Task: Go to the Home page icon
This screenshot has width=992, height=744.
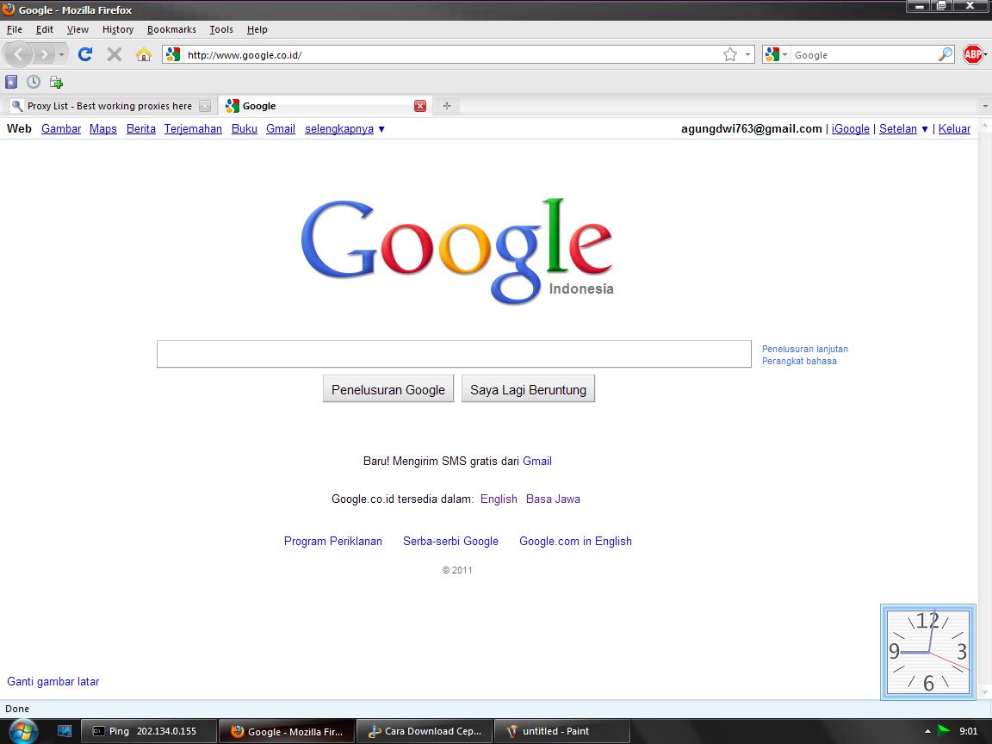Action: 144,54
